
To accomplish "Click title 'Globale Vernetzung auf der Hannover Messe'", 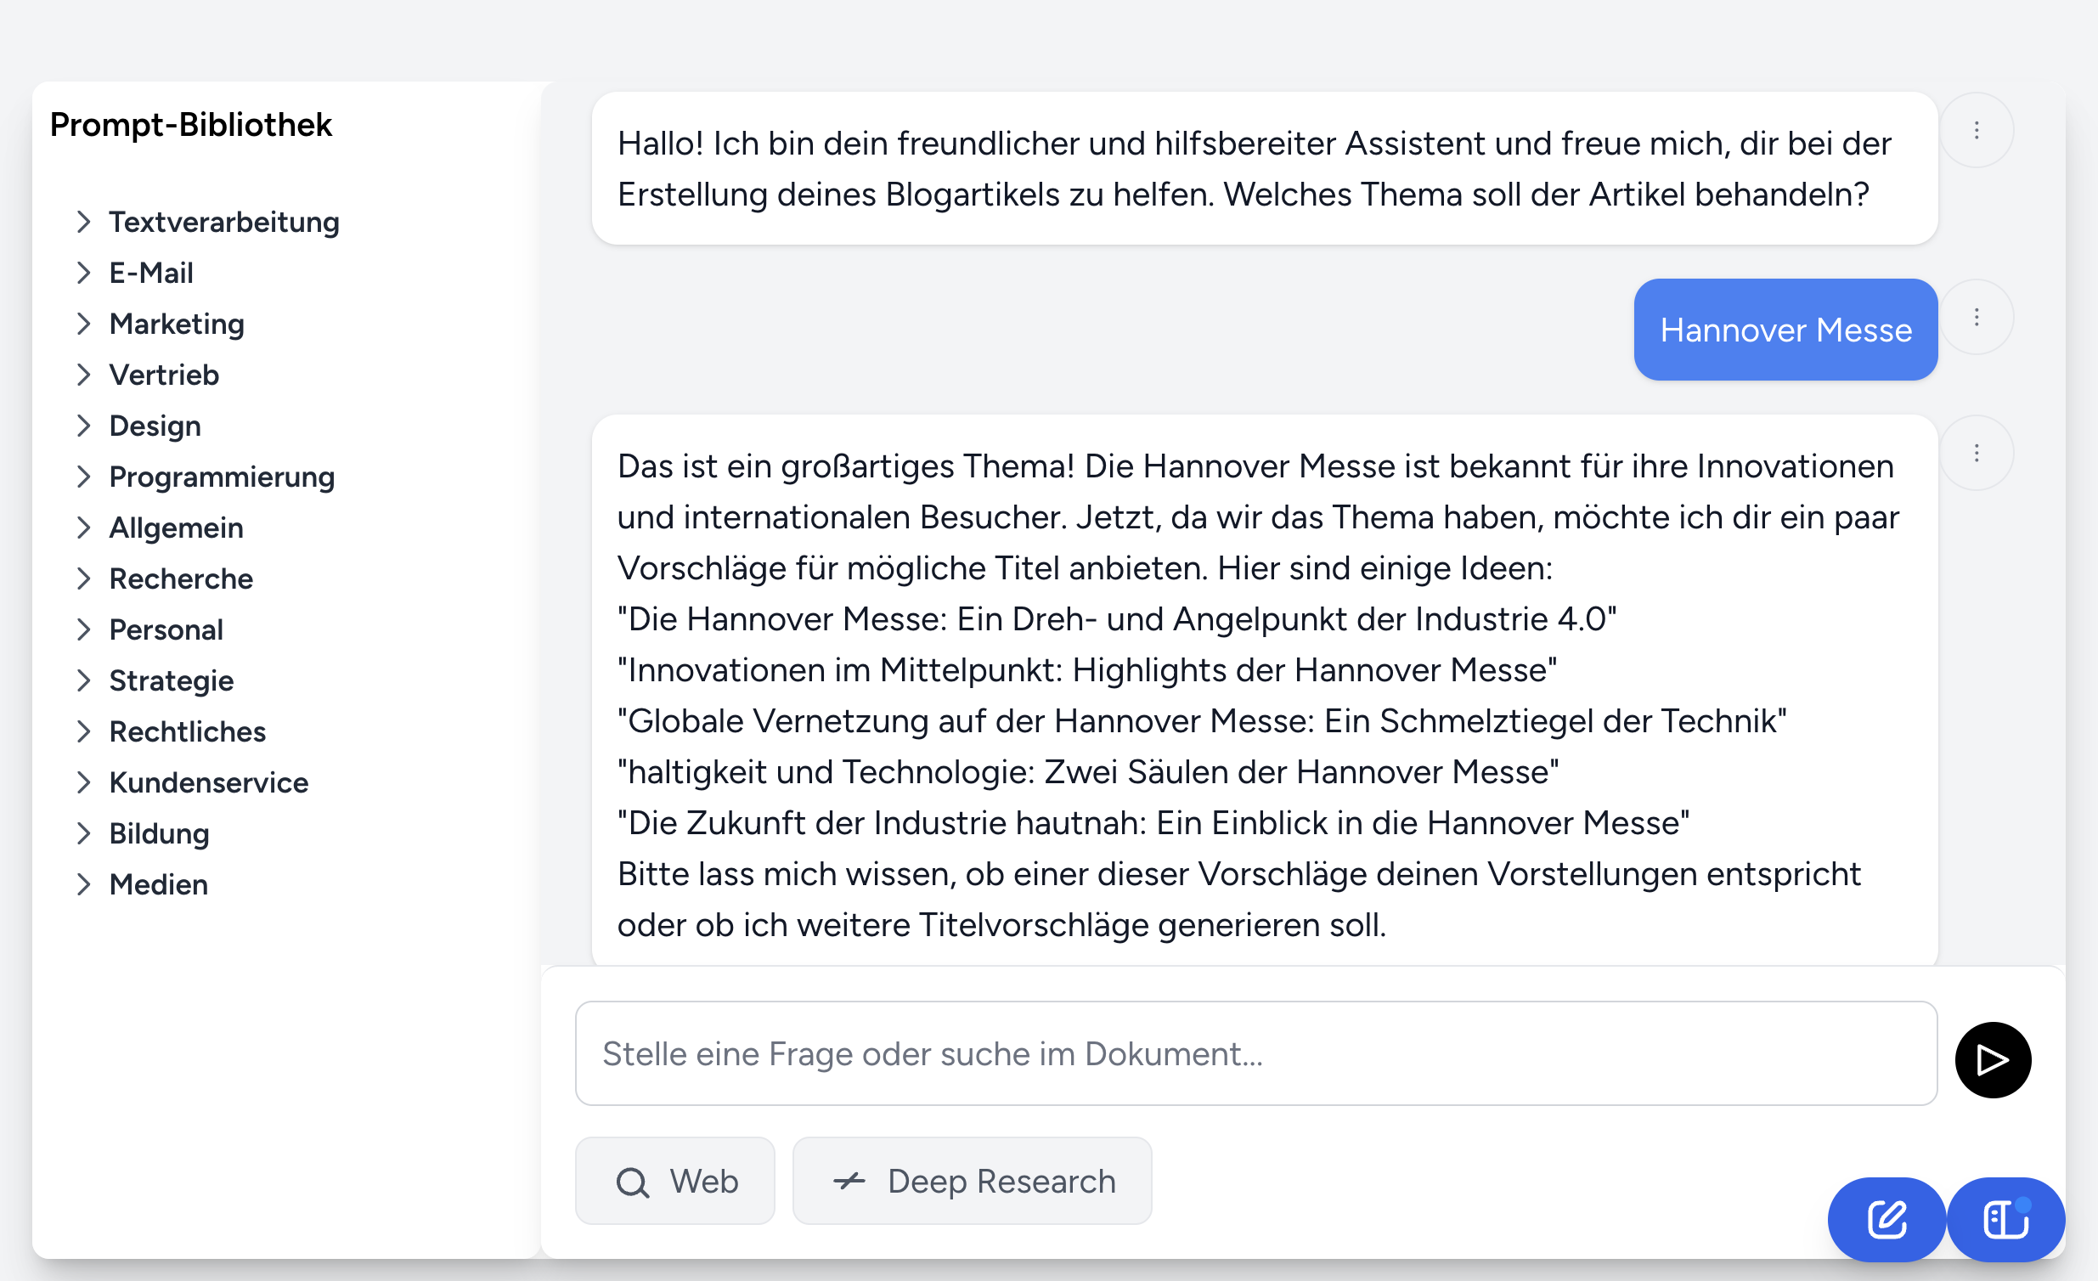I will pos(1202,721).
